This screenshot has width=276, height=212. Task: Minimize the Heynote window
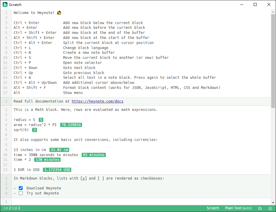pos(242,4)
